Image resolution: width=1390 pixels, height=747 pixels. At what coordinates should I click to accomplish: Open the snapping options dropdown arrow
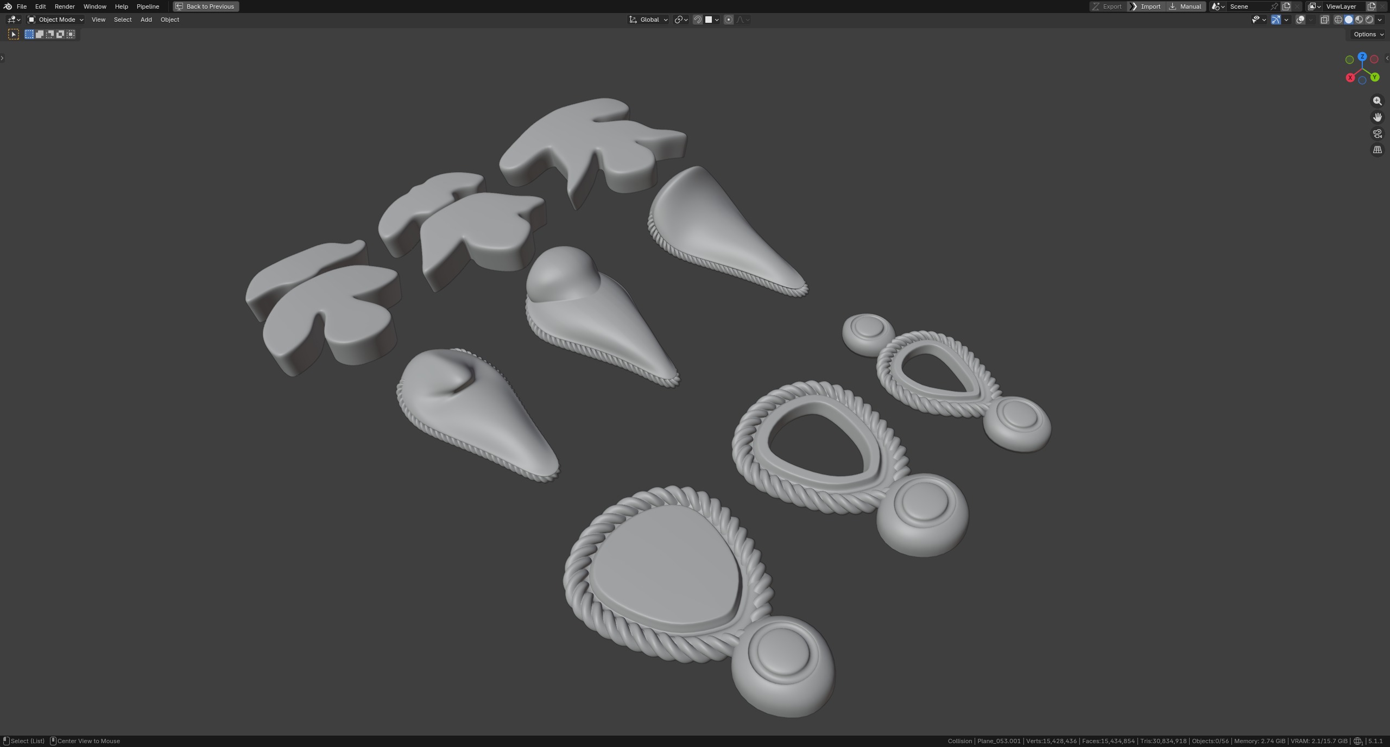[x=717, y=20]
